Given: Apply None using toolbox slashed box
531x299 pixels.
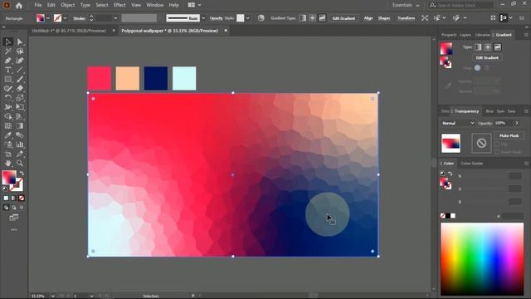Looking at the screenshot, I should point(22,198).
